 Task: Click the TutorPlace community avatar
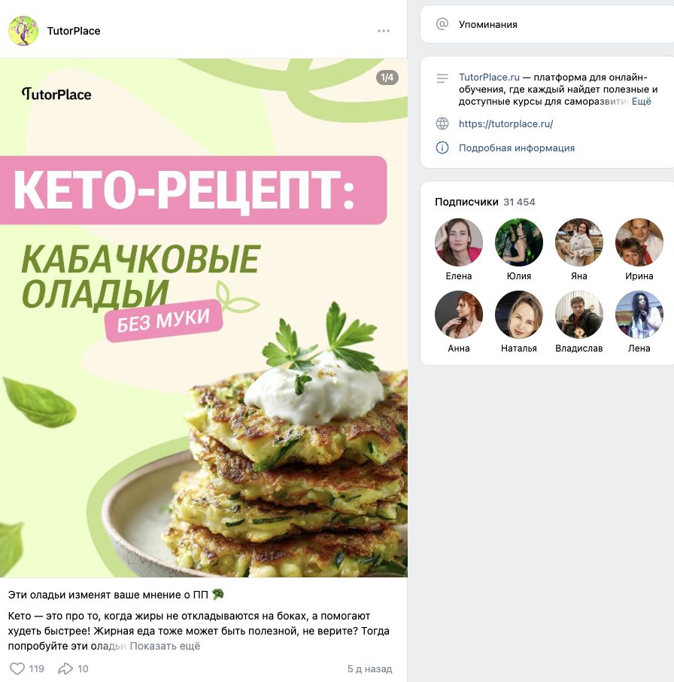(x=23, y=31)
